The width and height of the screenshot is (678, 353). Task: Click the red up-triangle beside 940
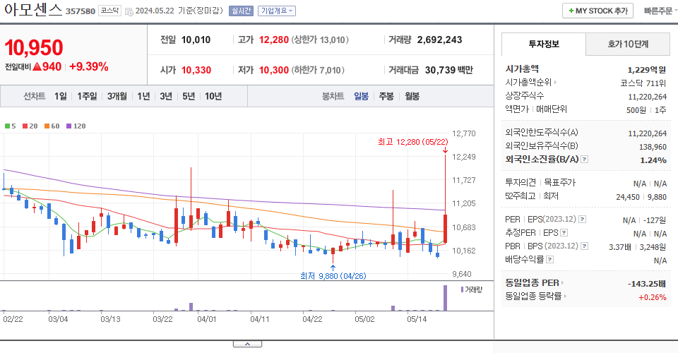(x=37, y=66)
